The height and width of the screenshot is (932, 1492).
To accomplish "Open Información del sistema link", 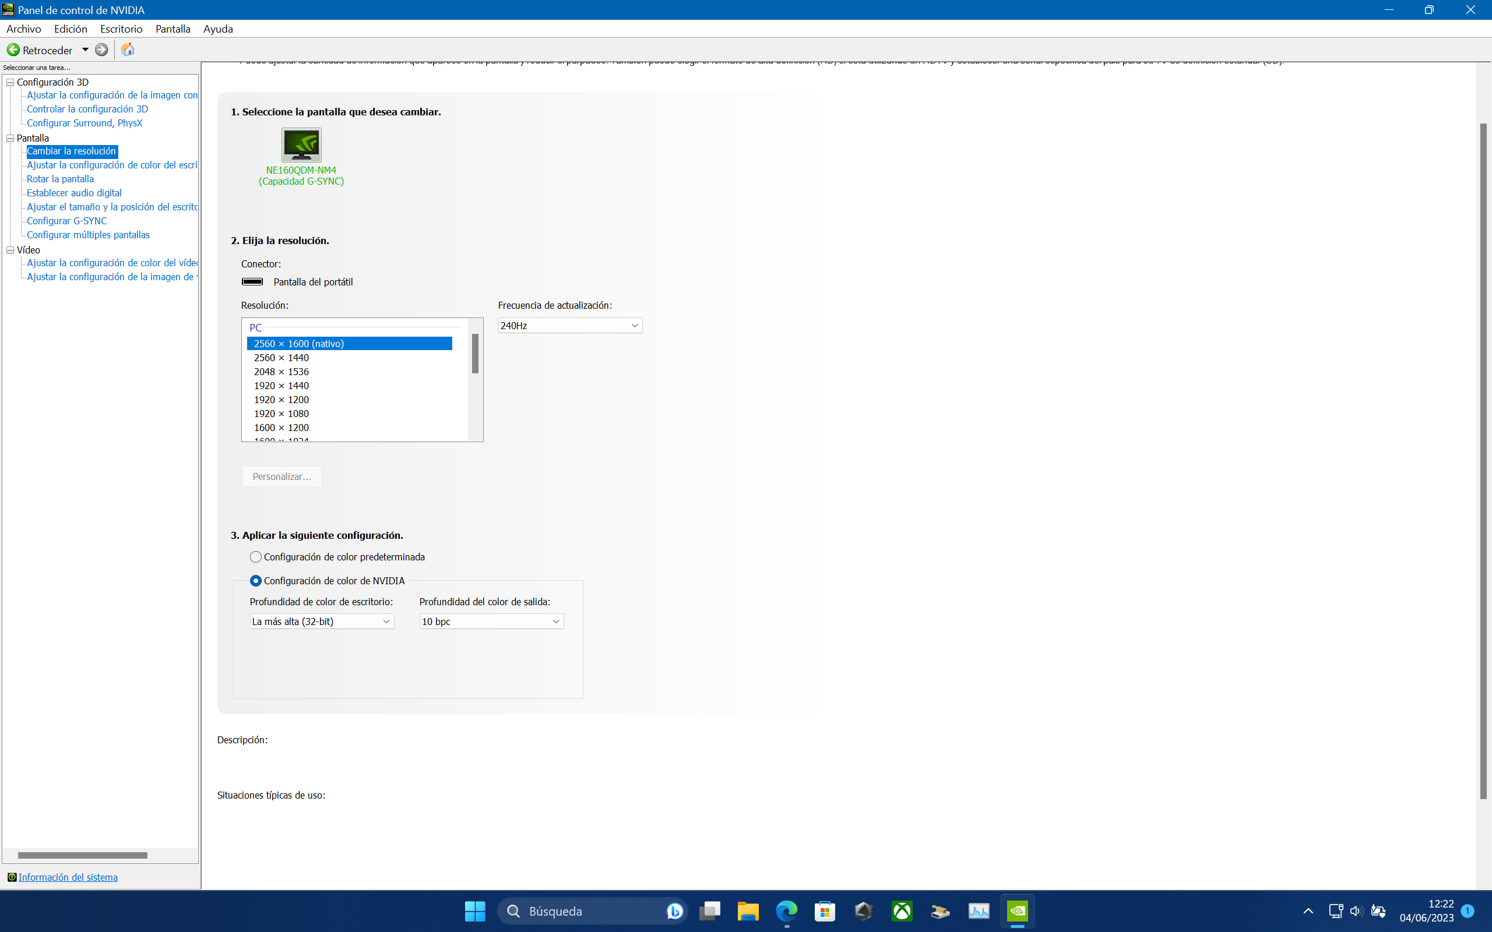I will (x=68, y=877).
